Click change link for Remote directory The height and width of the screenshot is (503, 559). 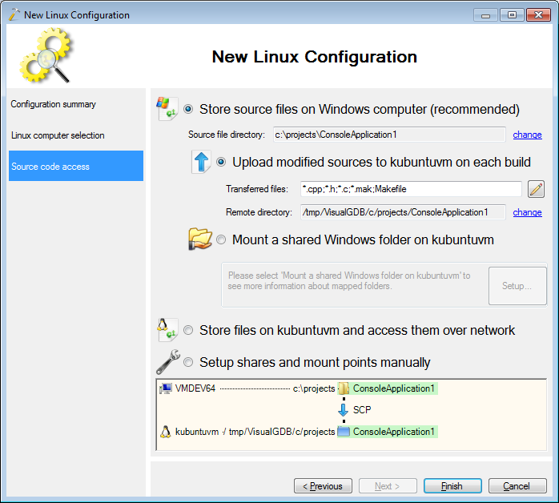point(527,212)
